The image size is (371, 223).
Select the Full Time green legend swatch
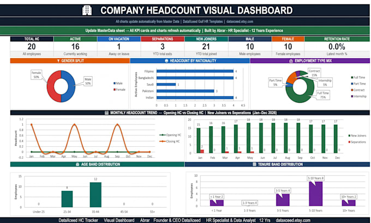(x=352, y=77)
